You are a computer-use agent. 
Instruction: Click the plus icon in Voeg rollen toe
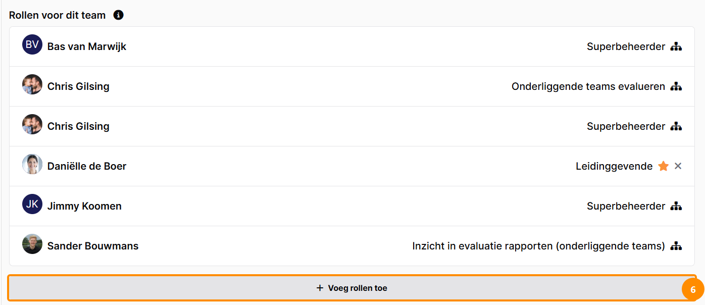tap(319, 288)
